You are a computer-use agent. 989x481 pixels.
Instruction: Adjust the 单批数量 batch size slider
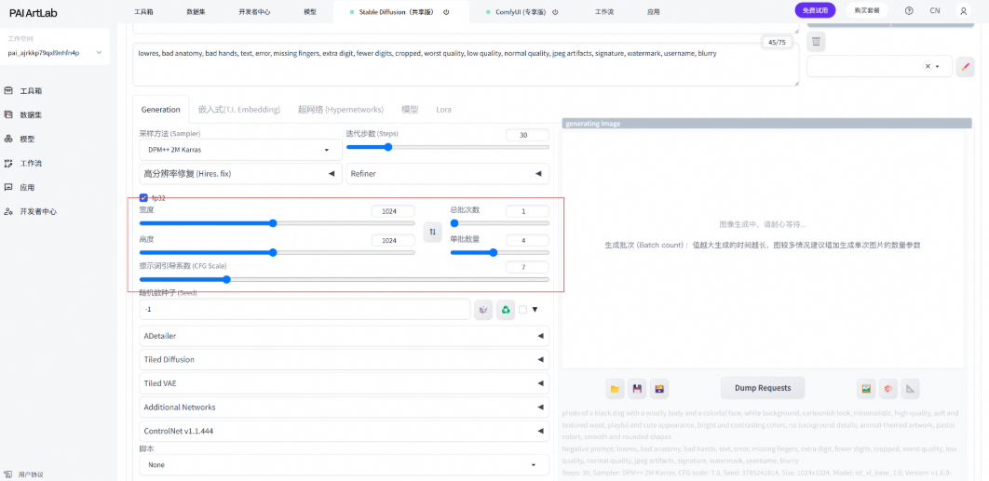click(x=499, y=252)
